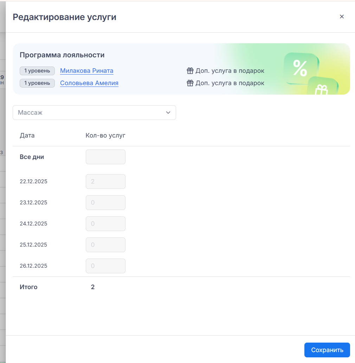Click chevron arrow in Массаж dropdown

click(x=168, y=113)
